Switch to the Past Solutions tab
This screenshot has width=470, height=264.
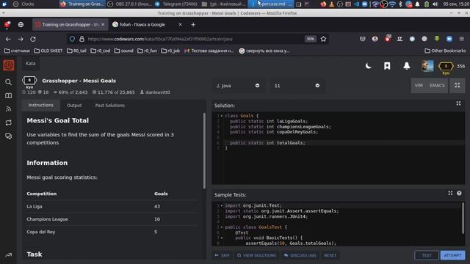(x=109, y=106)
